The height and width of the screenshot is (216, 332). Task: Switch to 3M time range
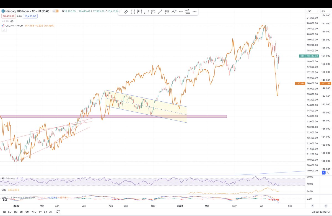[x=22, y=212]
